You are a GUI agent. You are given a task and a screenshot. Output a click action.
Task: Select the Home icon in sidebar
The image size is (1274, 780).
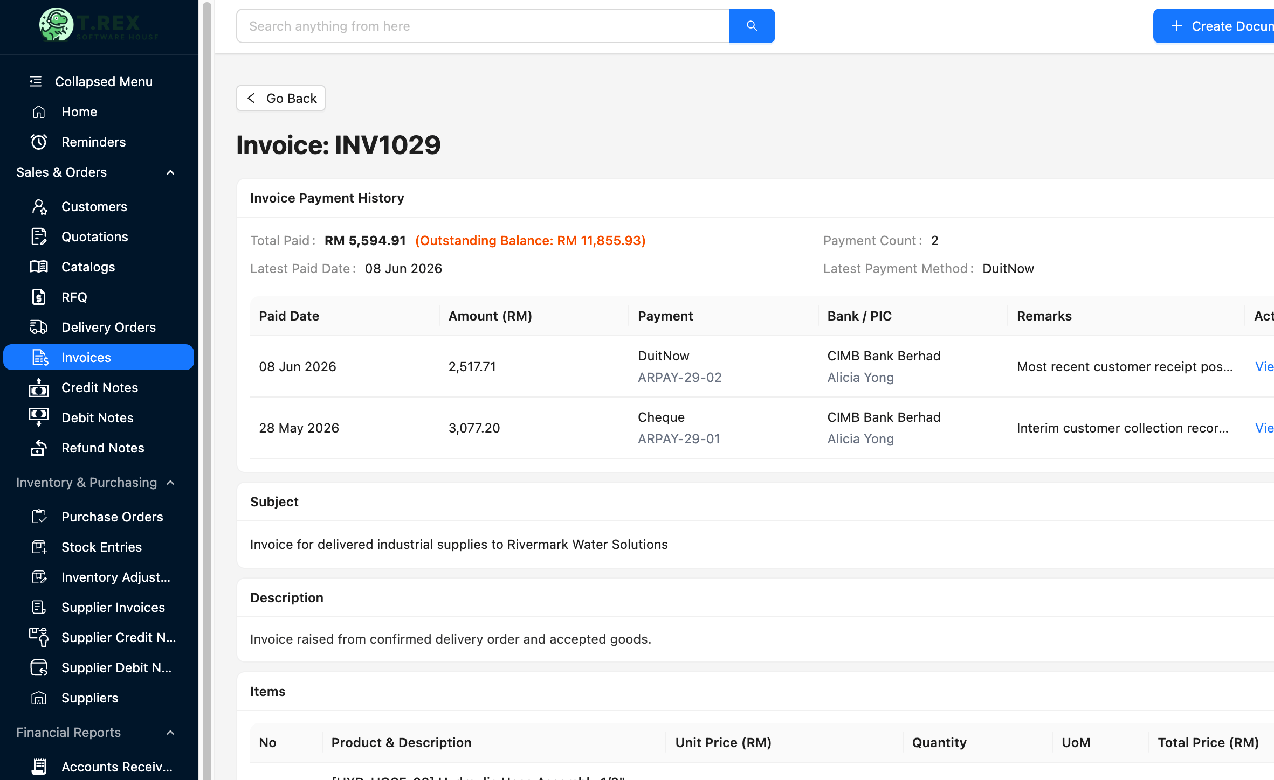[38, 112]
